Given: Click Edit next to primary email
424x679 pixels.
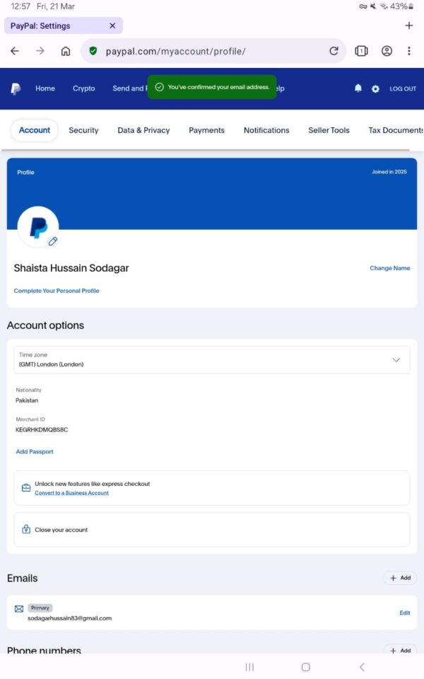Looking at the screenshot, I should [404, 613].
